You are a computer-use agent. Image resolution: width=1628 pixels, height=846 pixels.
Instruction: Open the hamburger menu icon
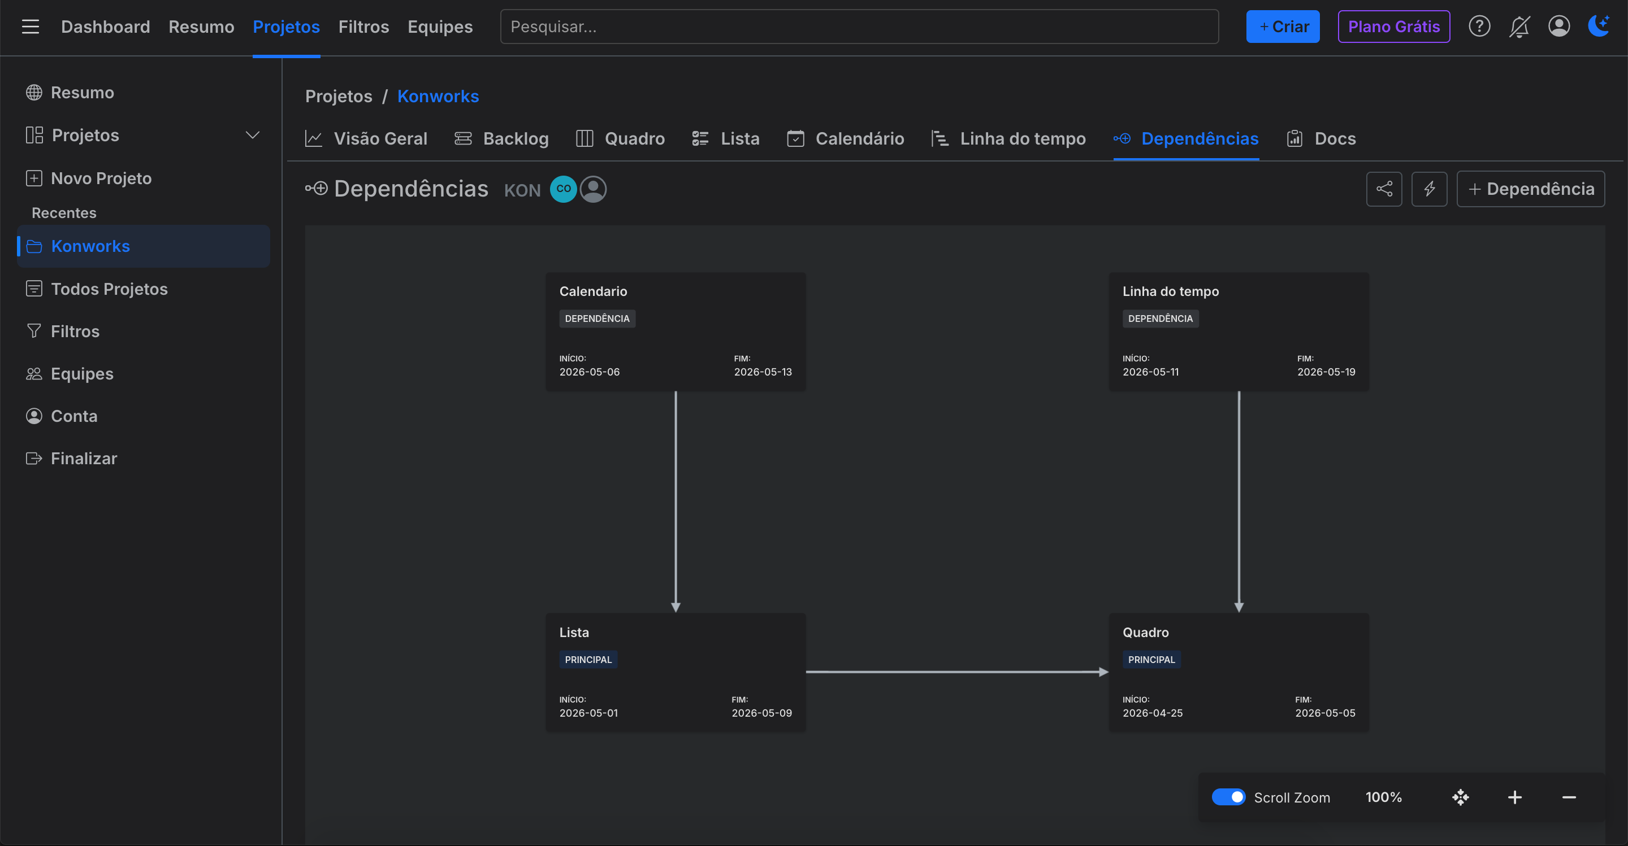[31, 27]
